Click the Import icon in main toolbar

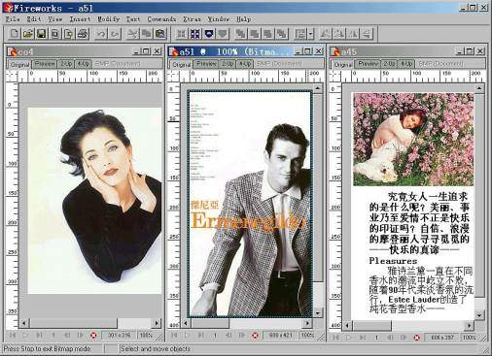point(55,33)
